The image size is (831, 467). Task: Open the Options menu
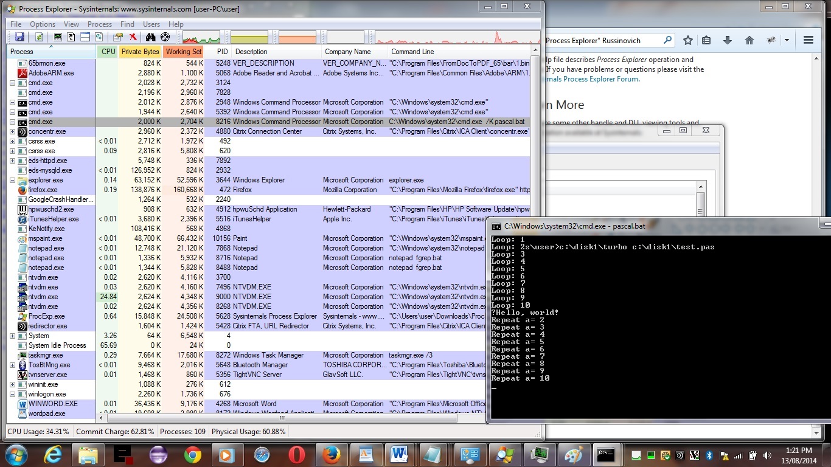pos(43,24)
